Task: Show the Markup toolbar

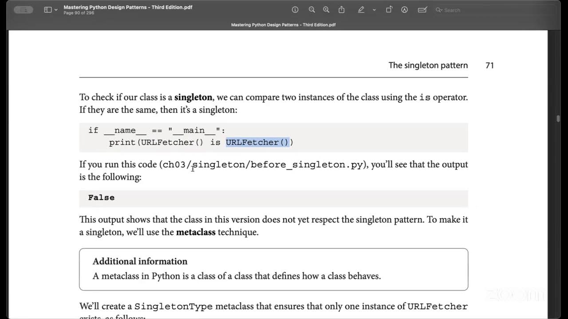Action: coord(404,10)
